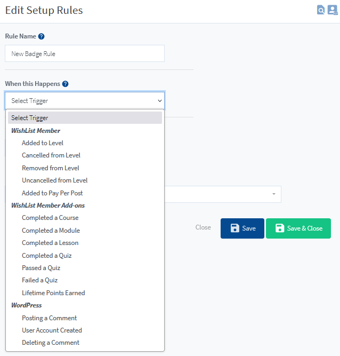The width and height of the screenshot is (340, 356).
Task: Click the Rule Name input field
Action: point(85,53)
